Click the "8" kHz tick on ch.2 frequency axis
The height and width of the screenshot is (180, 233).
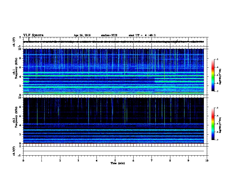(x=20, y=107)
